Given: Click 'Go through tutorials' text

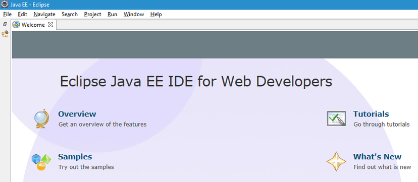Looking at the screenshot, I should coord(382,124).
